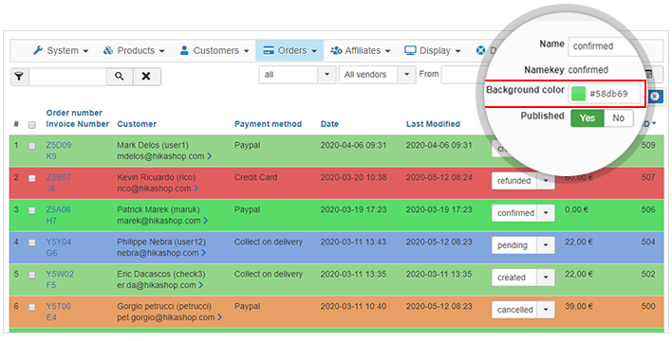Sort by Invoice Number column
This screenshot has width=672, height=341.
tap(78, 124)
